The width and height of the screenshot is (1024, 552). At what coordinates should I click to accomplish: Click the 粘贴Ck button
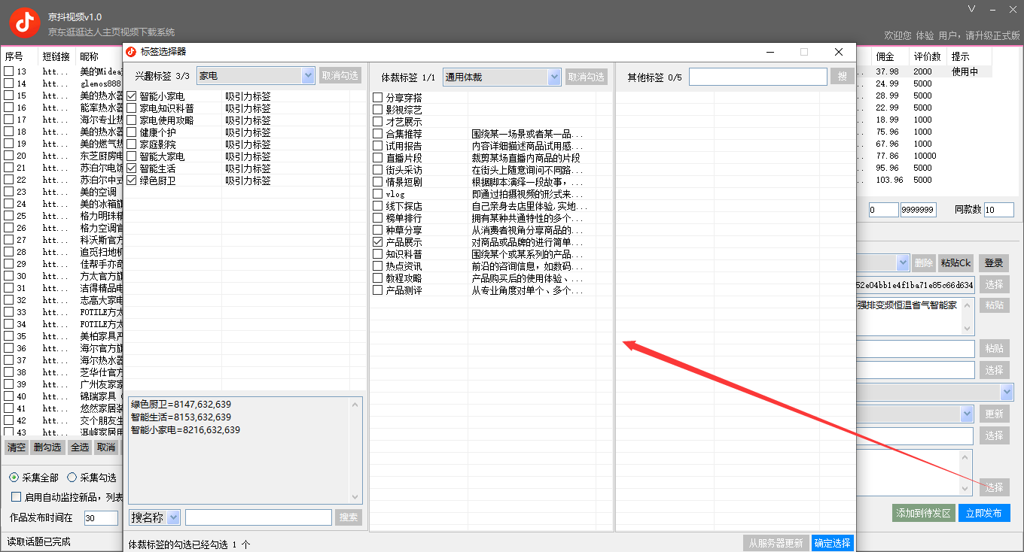click(x=955, y=263)
